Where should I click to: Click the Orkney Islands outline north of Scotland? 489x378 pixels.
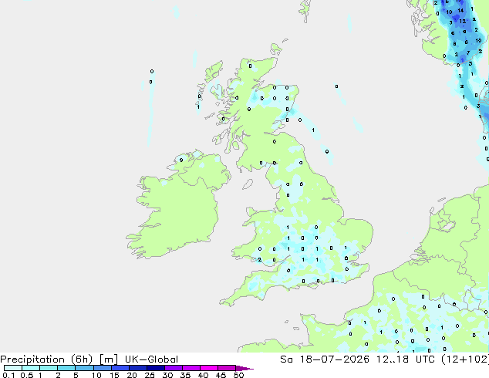pos(276,49)
